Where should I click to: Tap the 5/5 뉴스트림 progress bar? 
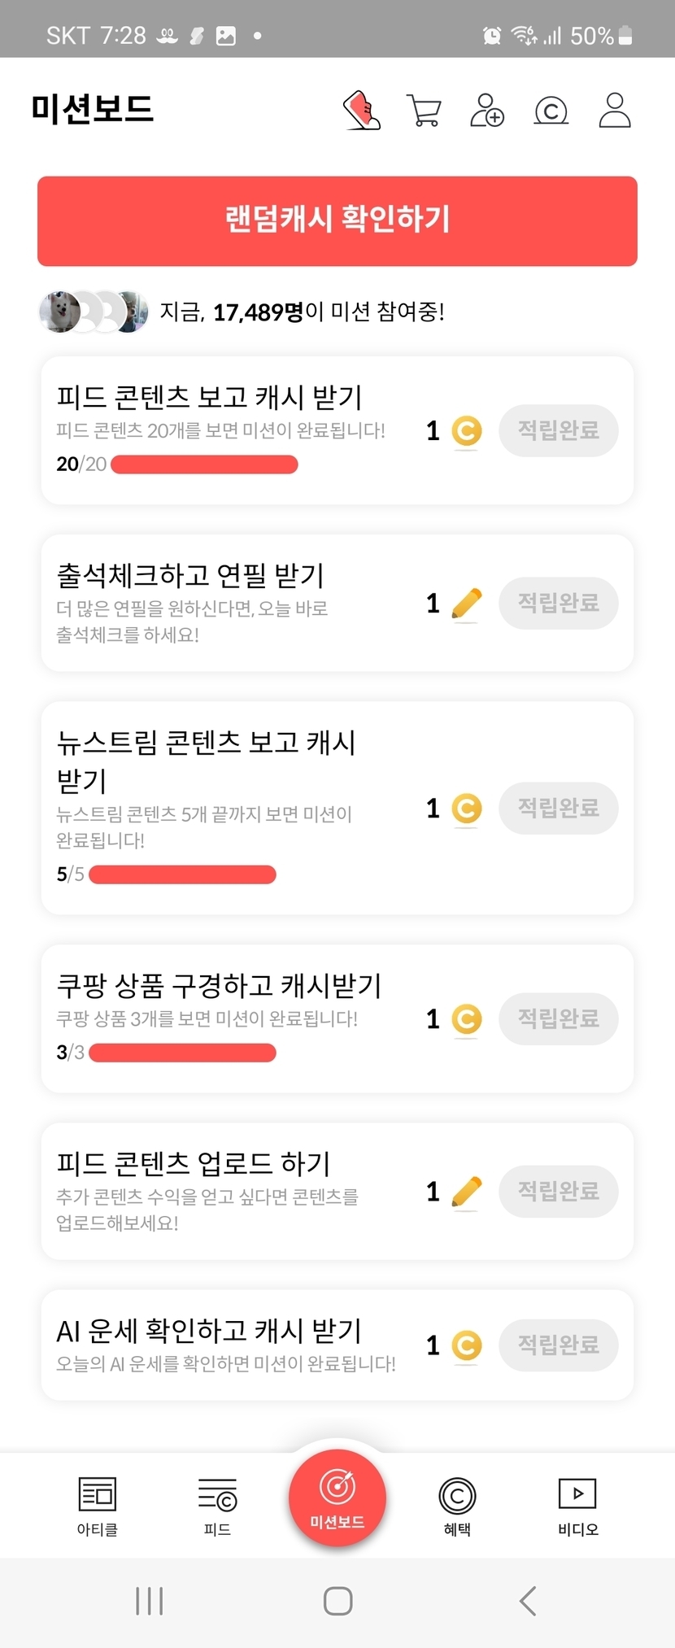182,874
